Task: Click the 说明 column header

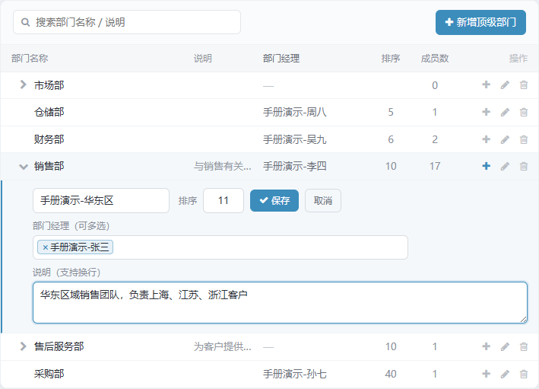Action: [x=202, y=58]
